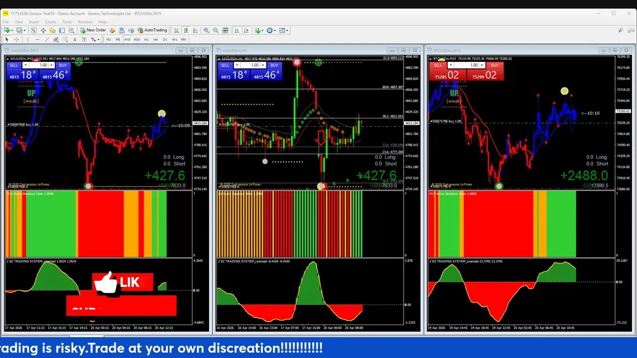Click the volume field on XAUUSDm,M15 chart
Image resolution: width=637 pixels, height=358 pixels.
tap(38, 65)
